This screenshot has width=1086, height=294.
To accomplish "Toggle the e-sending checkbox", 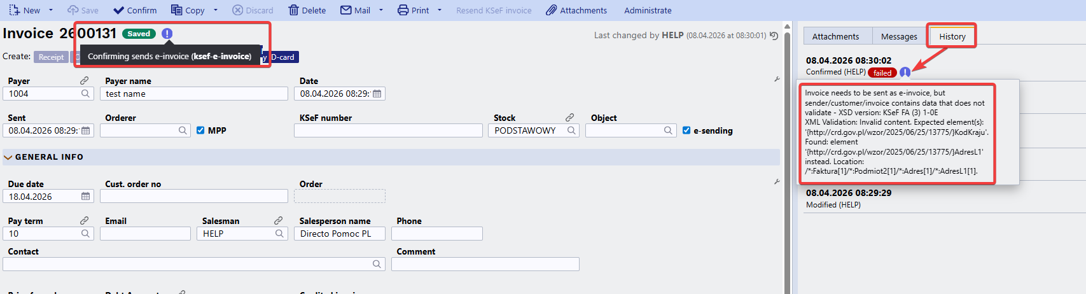I will pyautogui.click(x=686, y=130).
